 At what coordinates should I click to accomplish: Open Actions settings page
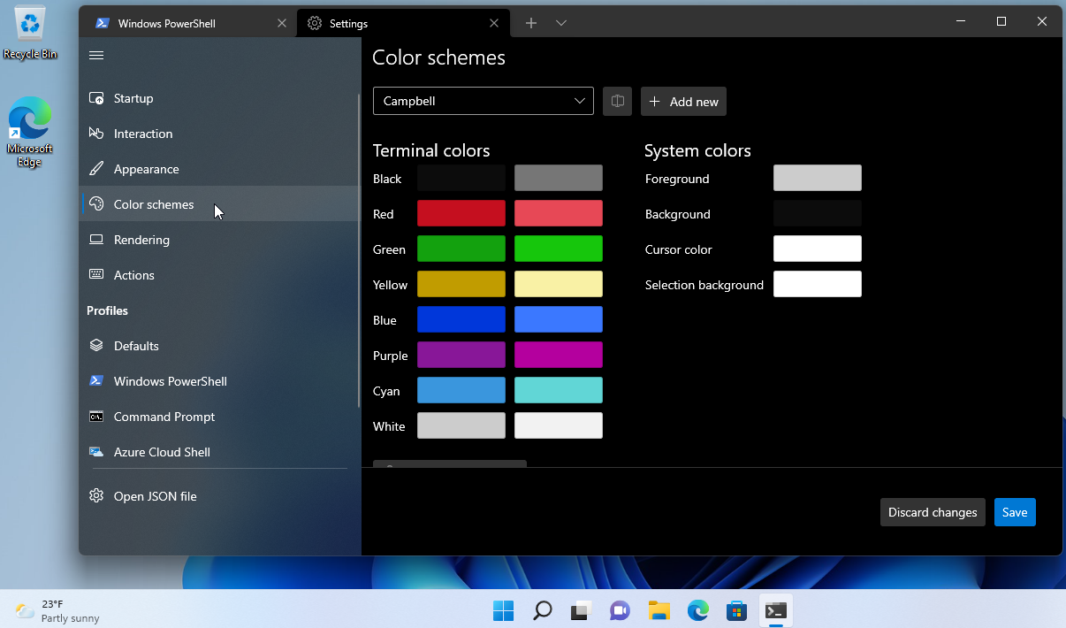pyautogui.click(x=219, y=275)
